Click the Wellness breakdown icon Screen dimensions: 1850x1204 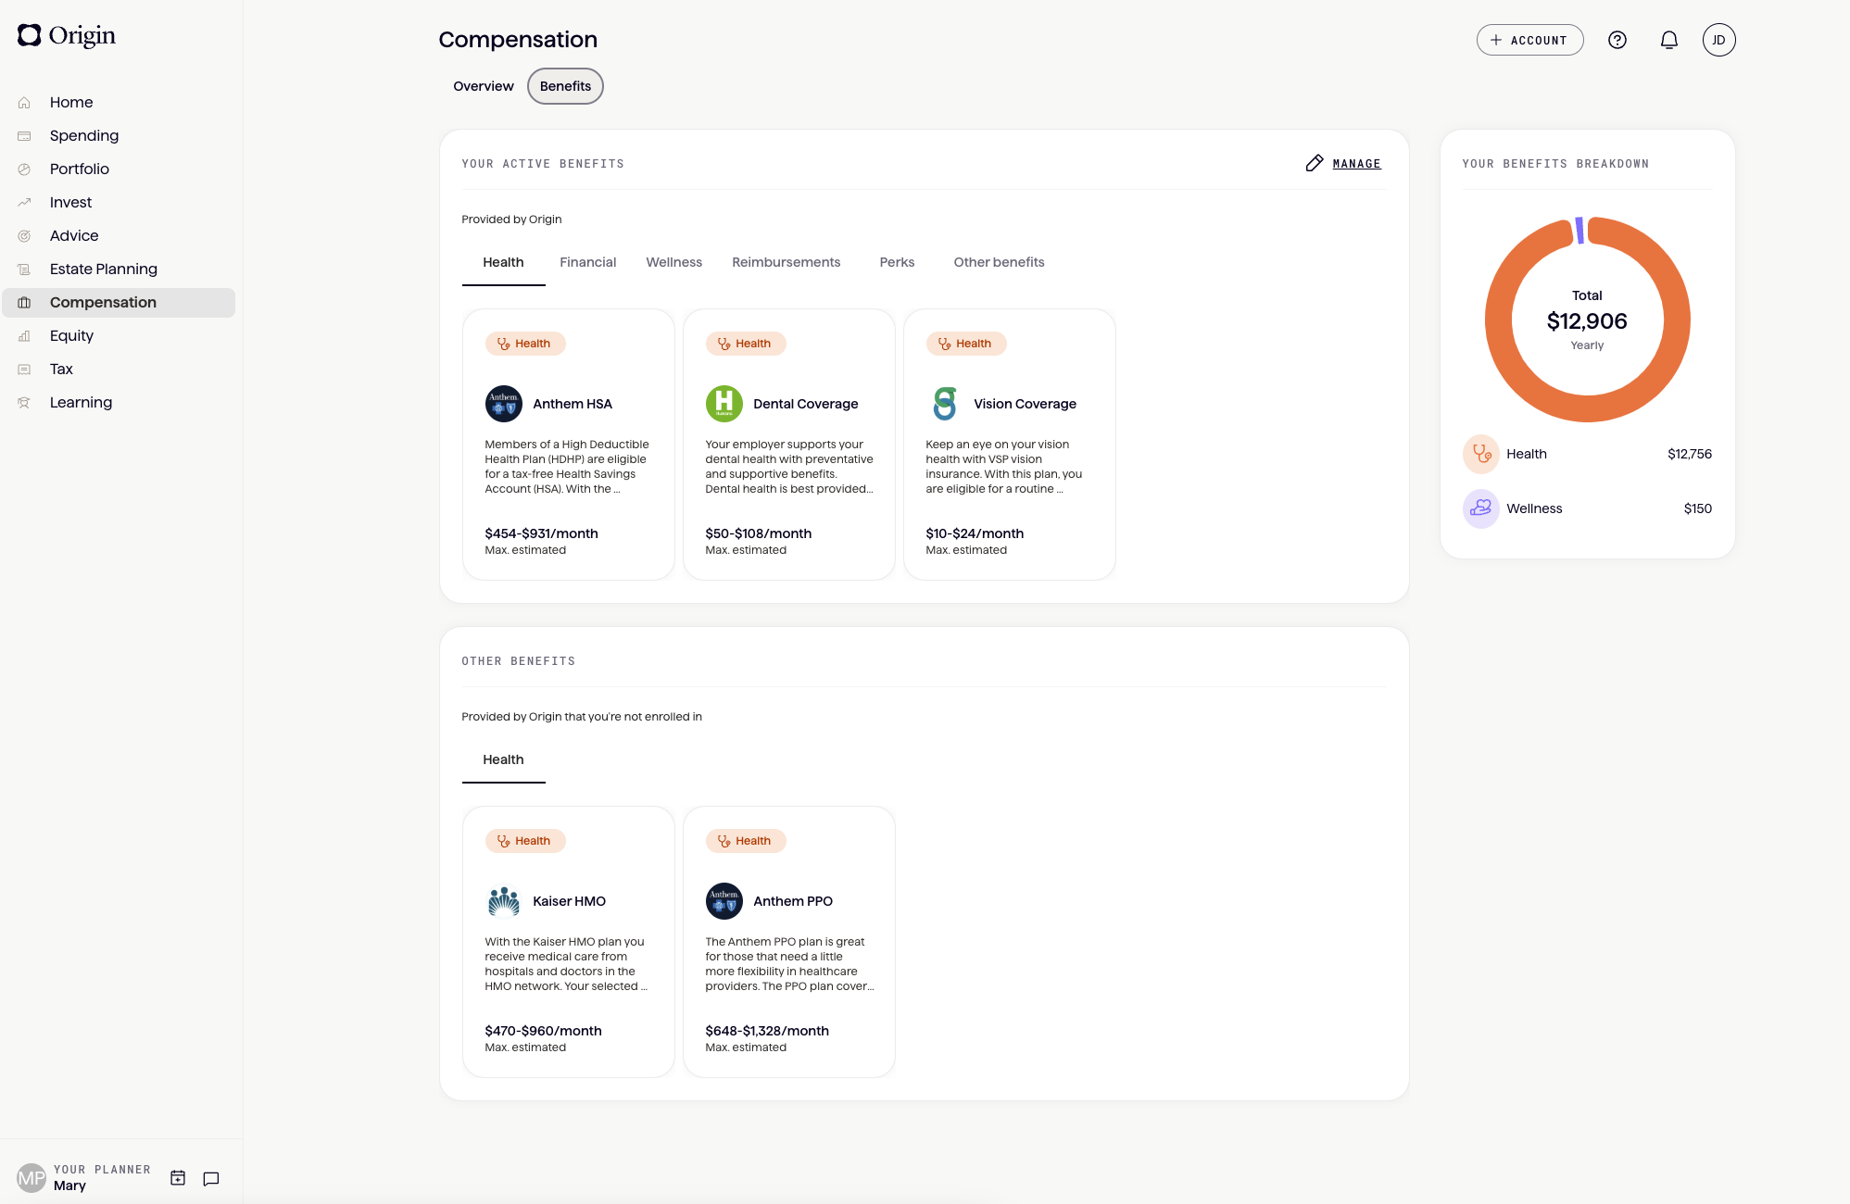coord(1480,508)
